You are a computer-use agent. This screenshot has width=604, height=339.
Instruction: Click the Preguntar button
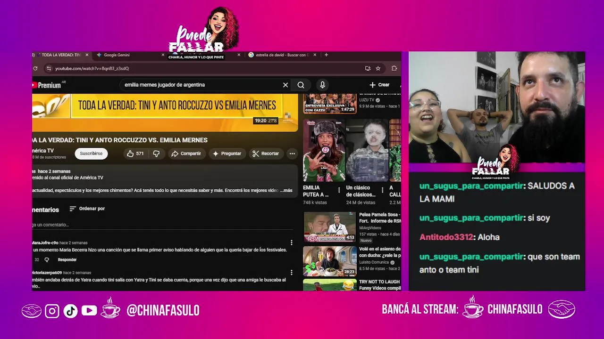click(226, 153)
